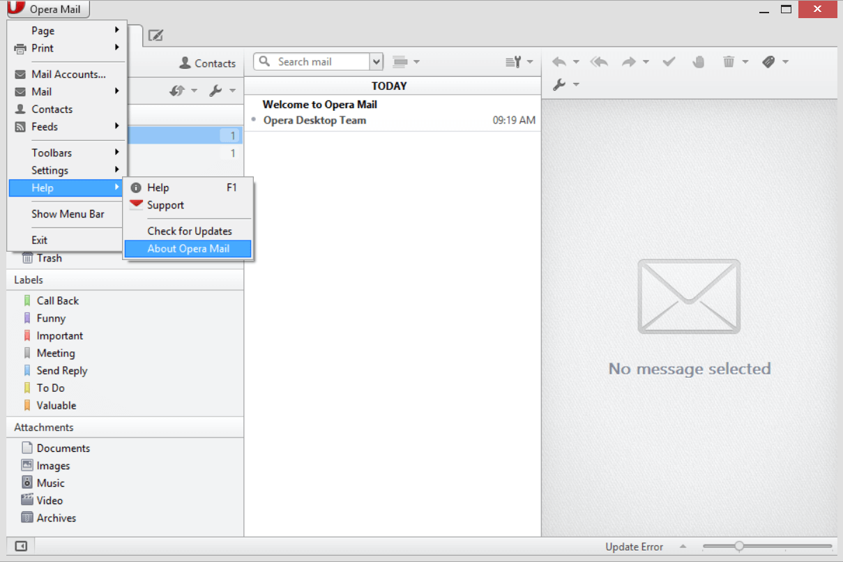Open the message list sorting settings dropdown
The height and width of the screenshot is (562, 843).
click(519, 61)
